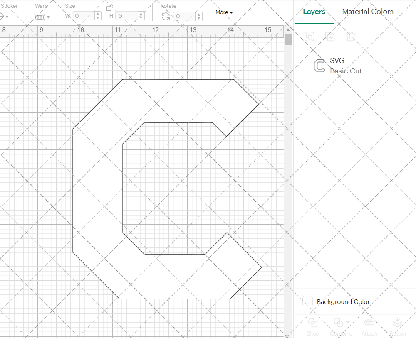Increase rotation with the Rotate up arrow
Viewport: 416px width, 338px height.
pos(199,14)
